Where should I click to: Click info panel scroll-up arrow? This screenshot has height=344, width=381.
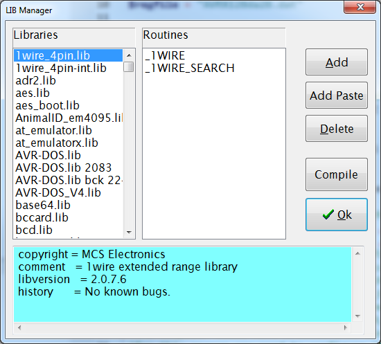click(357, 253)
